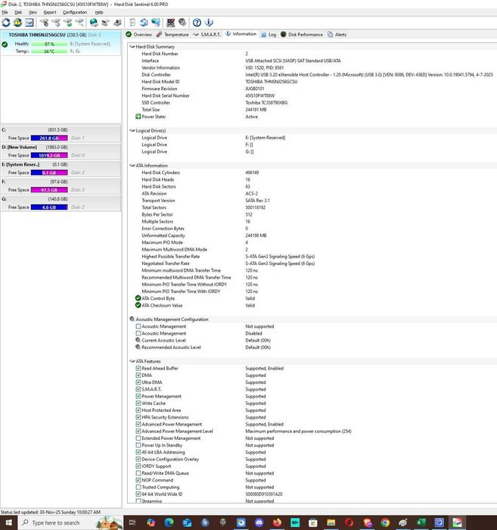
Task: Toggle the Acoustic Management 'Not supported' checkbox
Action: click(138, 326)
